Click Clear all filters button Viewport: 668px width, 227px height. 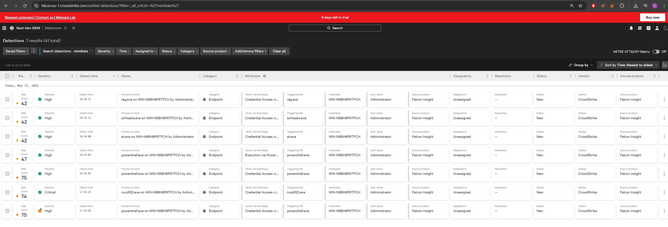coord(279,51)
